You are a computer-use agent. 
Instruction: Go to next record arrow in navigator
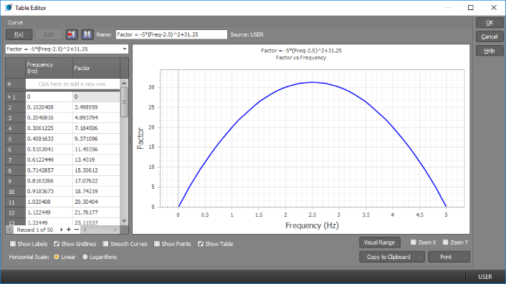coord(62,230)
